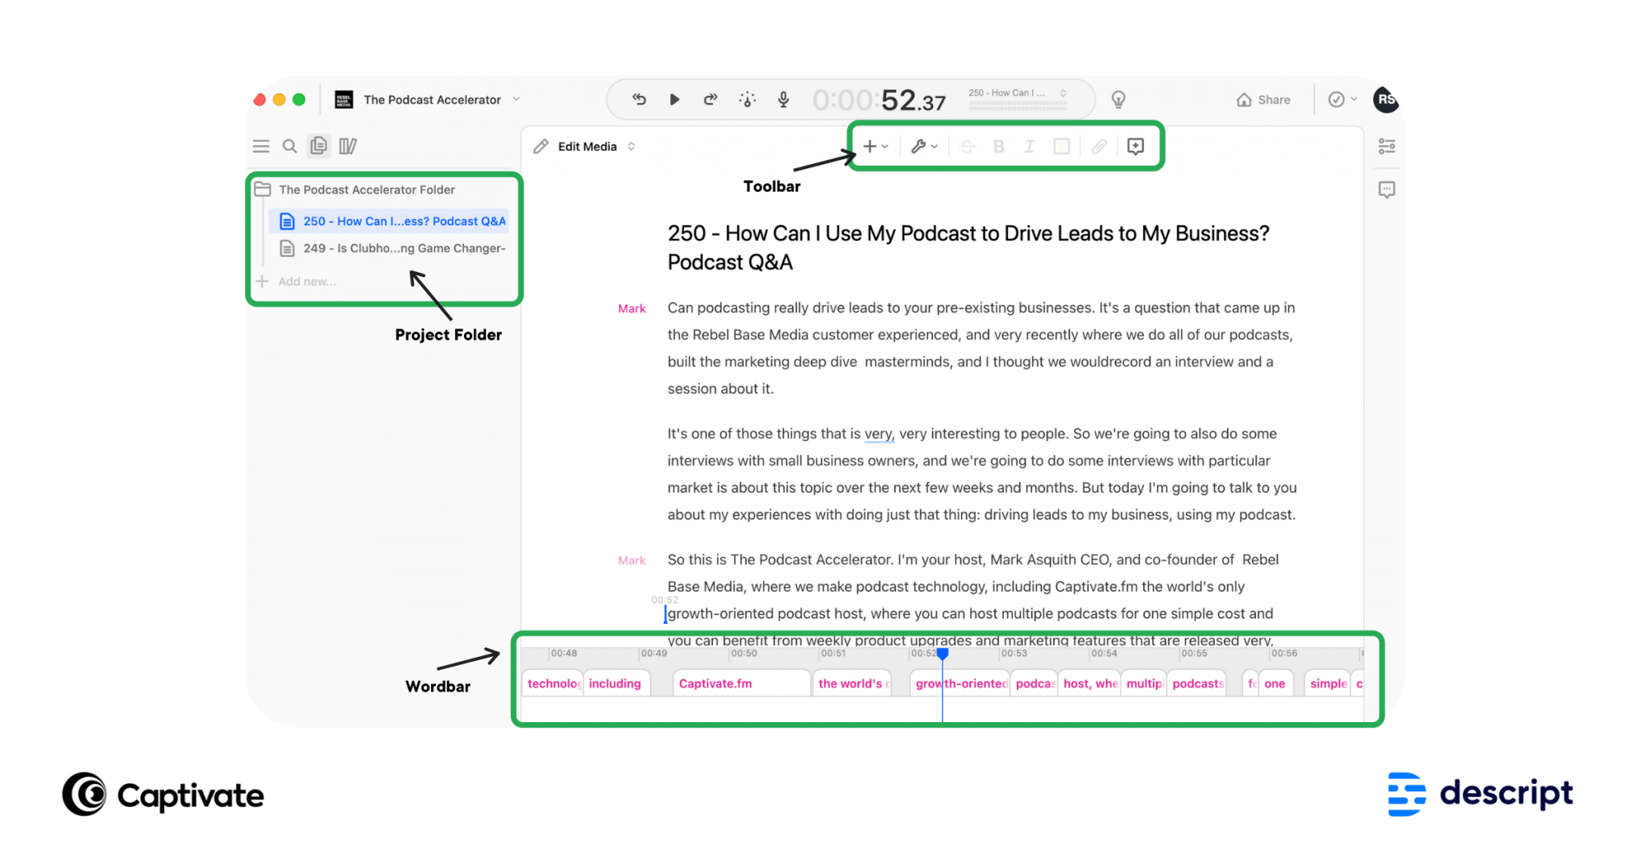Open the add element plus icon
This screenshot has height=863, width=1650.
pos(871,146)
